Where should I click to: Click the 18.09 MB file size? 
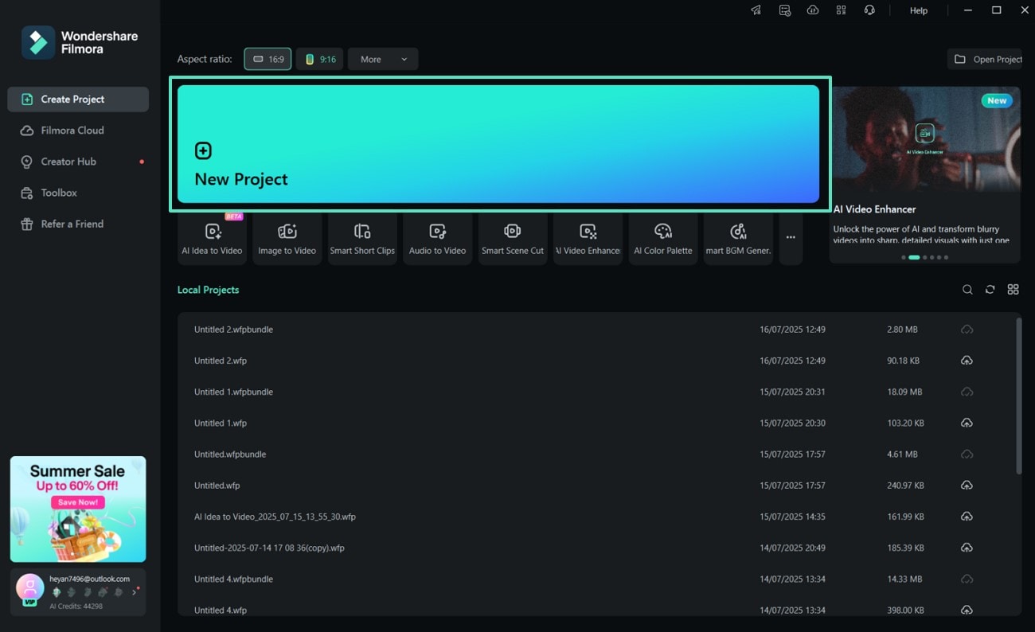pos(904,392)
